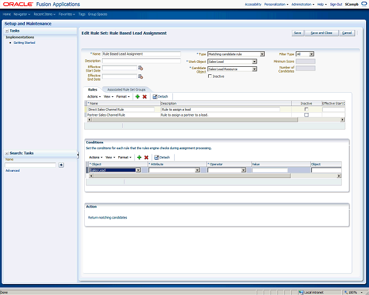Switch to Associated Rule Set Groups tab
Screen dimensions: 369x295
tap(126, 90)
